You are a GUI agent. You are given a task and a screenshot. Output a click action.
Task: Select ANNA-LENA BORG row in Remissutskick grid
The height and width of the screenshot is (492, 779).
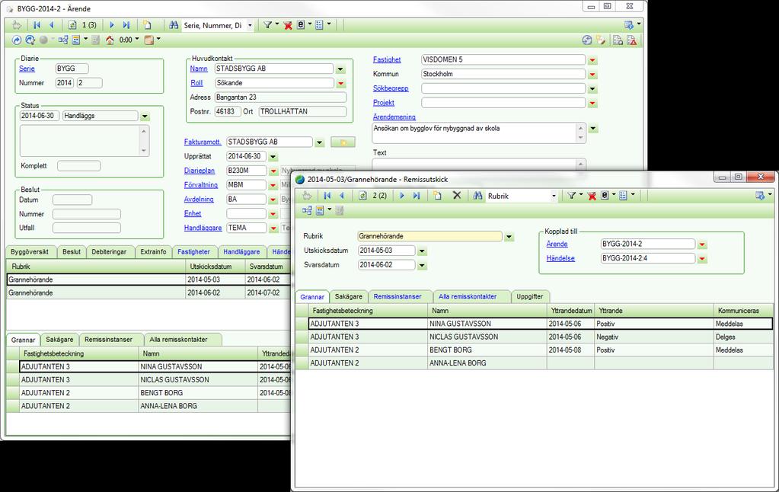click(534, 363)
